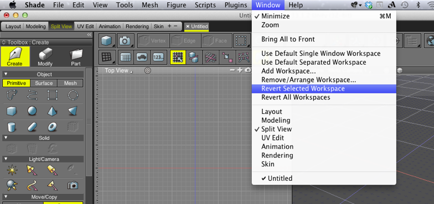The width and height of the screenshot is (434, 204).
Task: Open the dashed selection box dropdown
Action: (241, 41)
